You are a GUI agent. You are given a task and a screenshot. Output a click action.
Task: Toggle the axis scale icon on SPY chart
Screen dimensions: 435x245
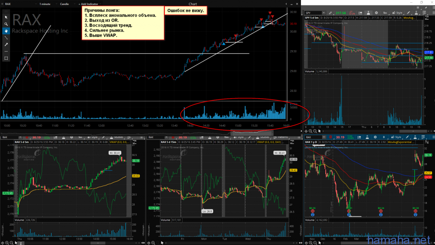tap(427, 18)
